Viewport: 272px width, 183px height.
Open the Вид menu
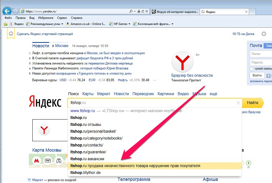pyautogui.click(x=32, y=18)
